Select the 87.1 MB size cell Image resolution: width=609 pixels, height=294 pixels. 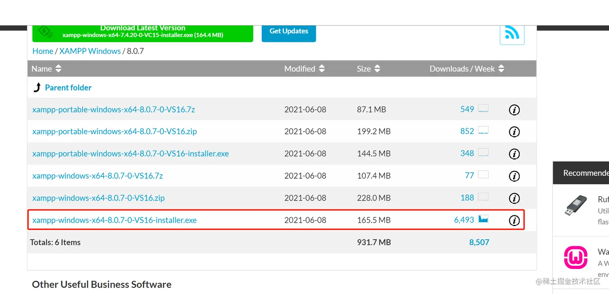(371, 109)
